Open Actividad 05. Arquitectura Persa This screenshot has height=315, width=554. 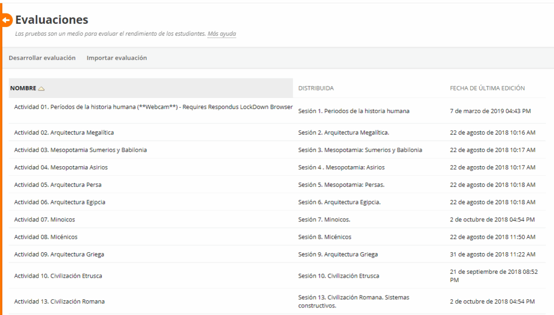pos(57,185)
